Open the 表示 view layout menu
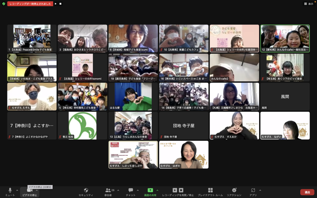Screen dimensions: 317x198 (309, 4)
